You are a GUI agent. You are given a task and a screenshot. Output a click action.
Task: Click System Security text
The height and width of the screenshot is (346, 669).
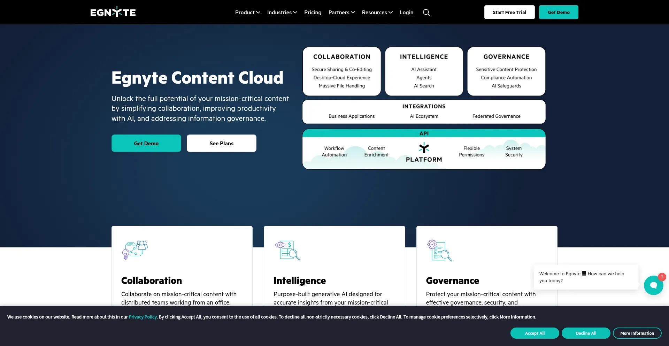pyautogui.click(x=514, y=152)
